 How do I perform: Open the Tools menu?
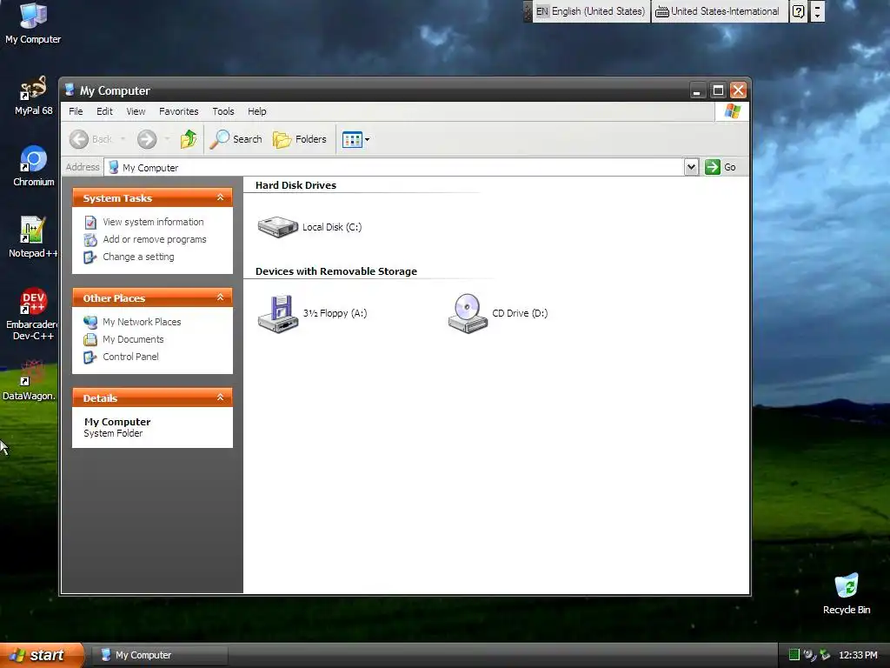(223, 111)
